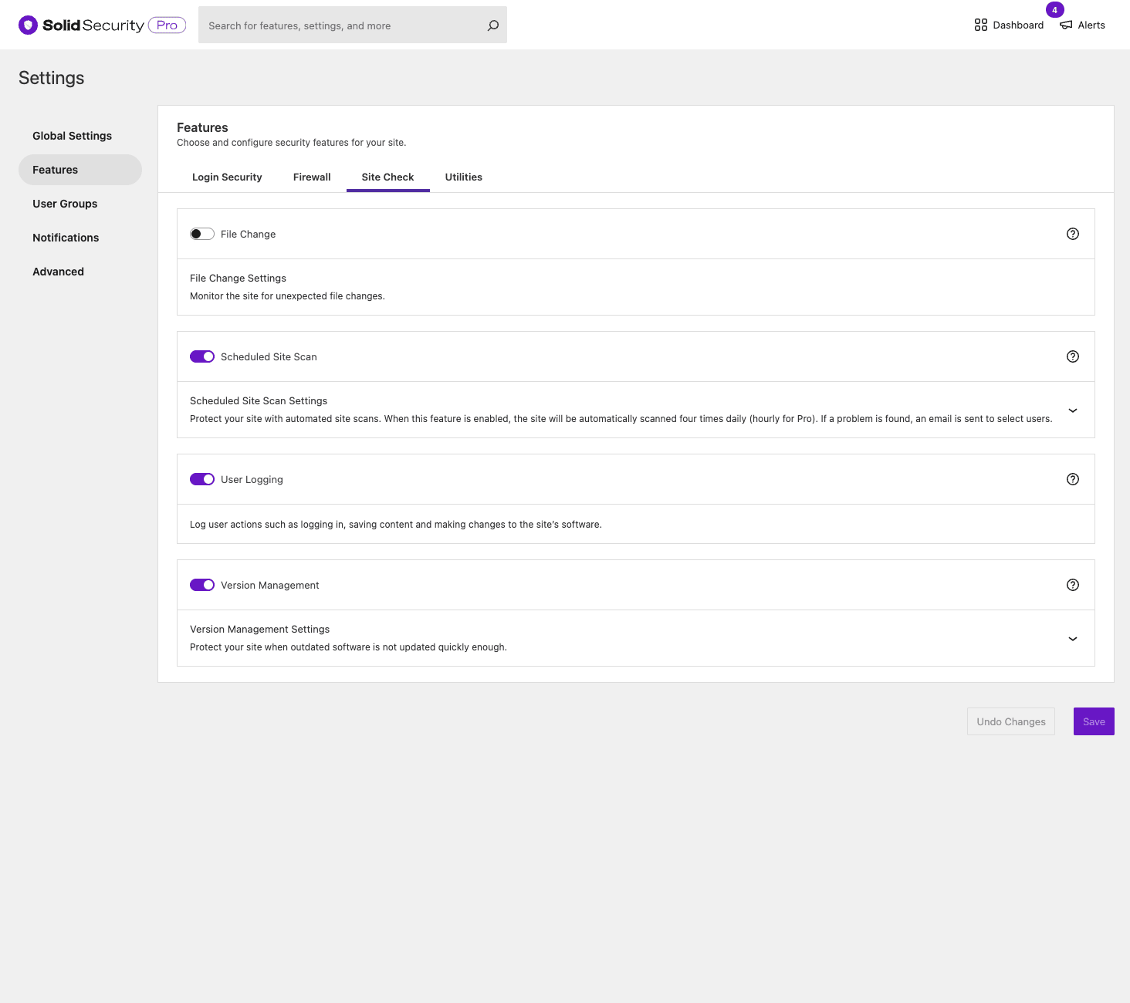Click the search magnifier icon
Image resolution: width=1130 pixels, height=1003 pixels.
point(493,25)
